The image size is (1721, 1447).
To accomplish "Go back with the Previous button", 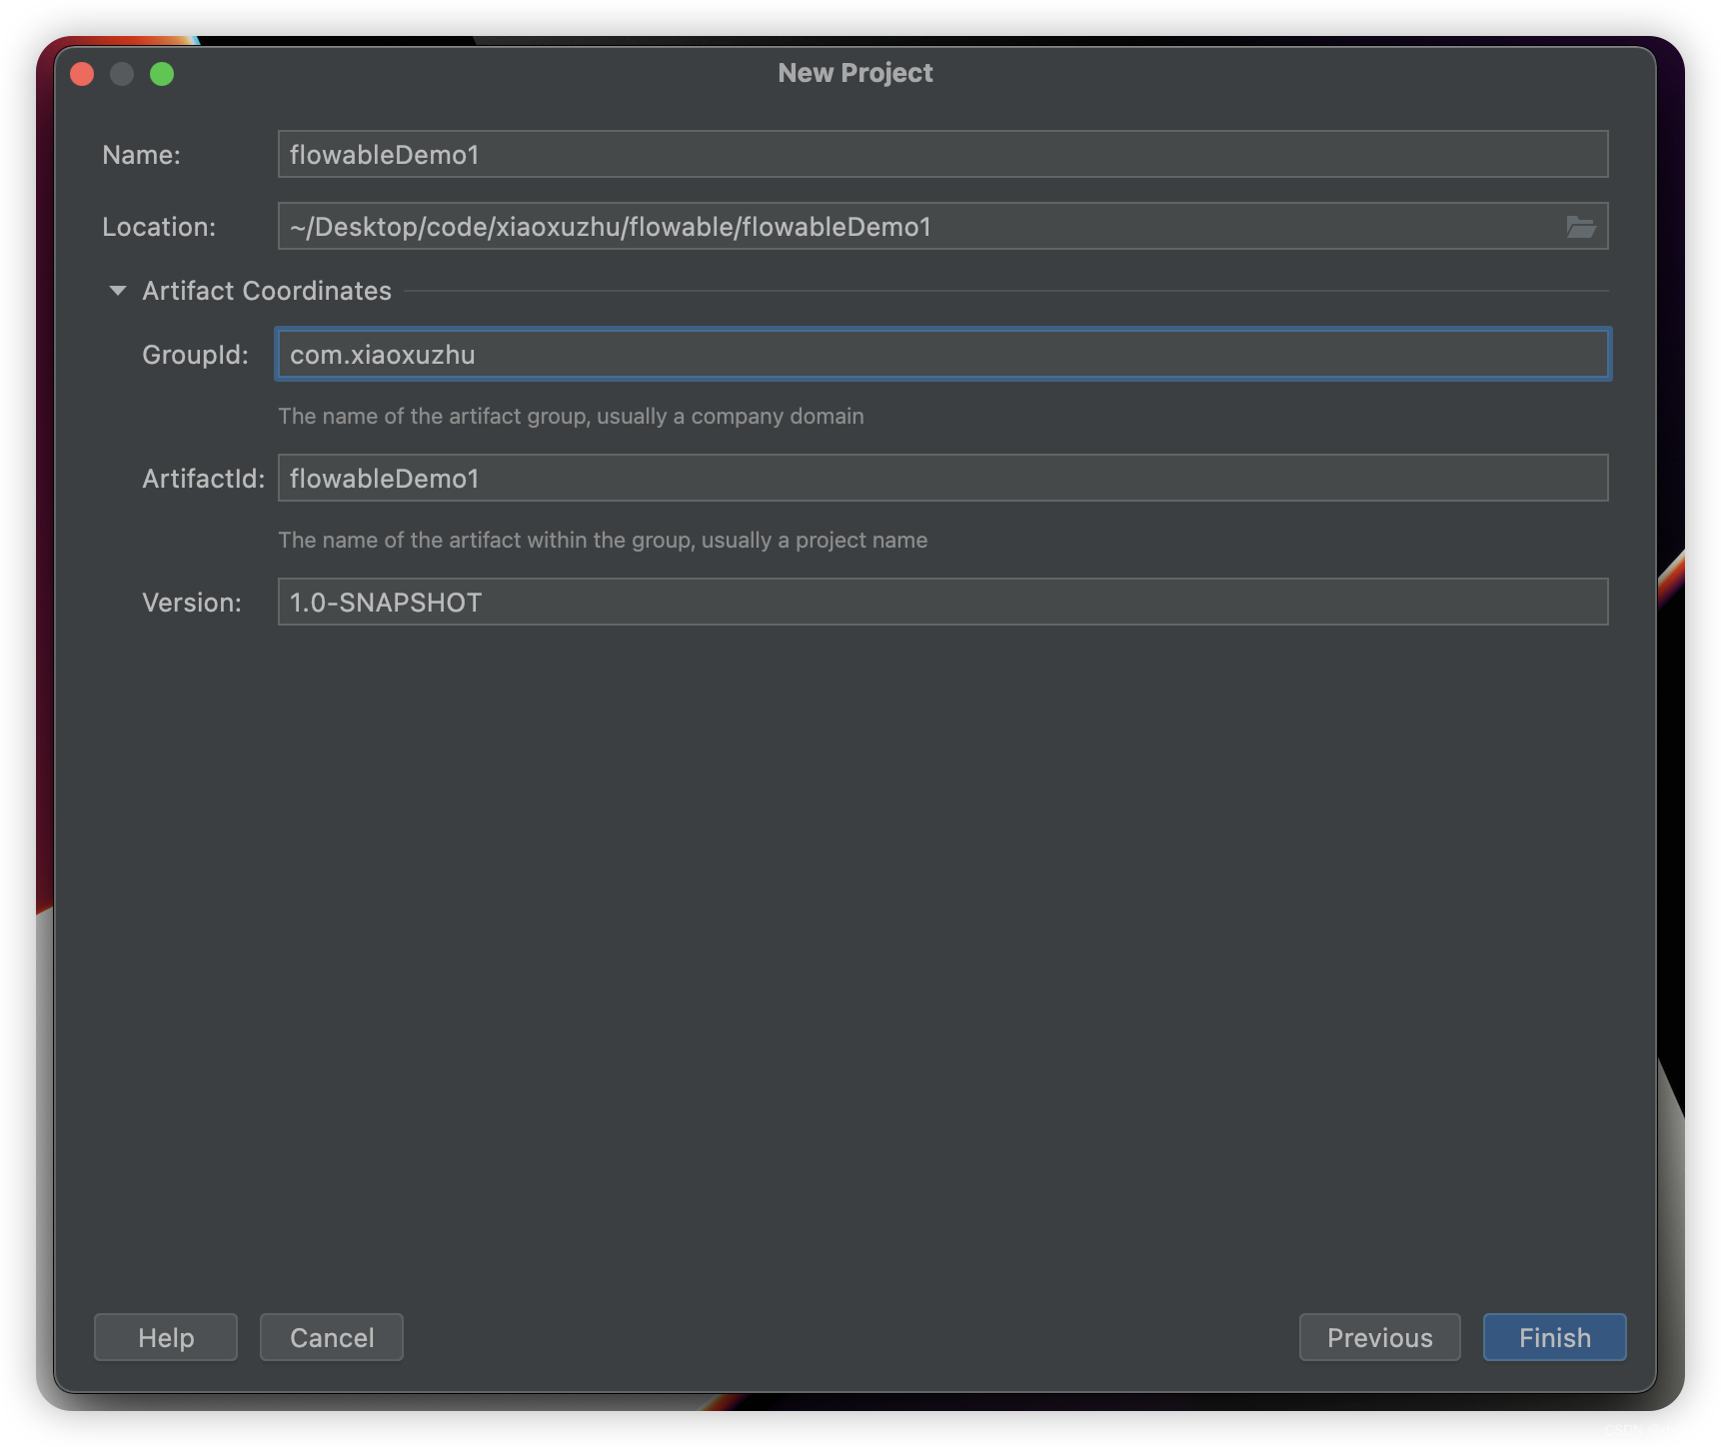I will 1379,1337.
